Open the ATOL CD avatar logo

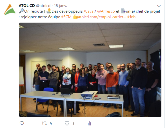(x=10, y=10)
